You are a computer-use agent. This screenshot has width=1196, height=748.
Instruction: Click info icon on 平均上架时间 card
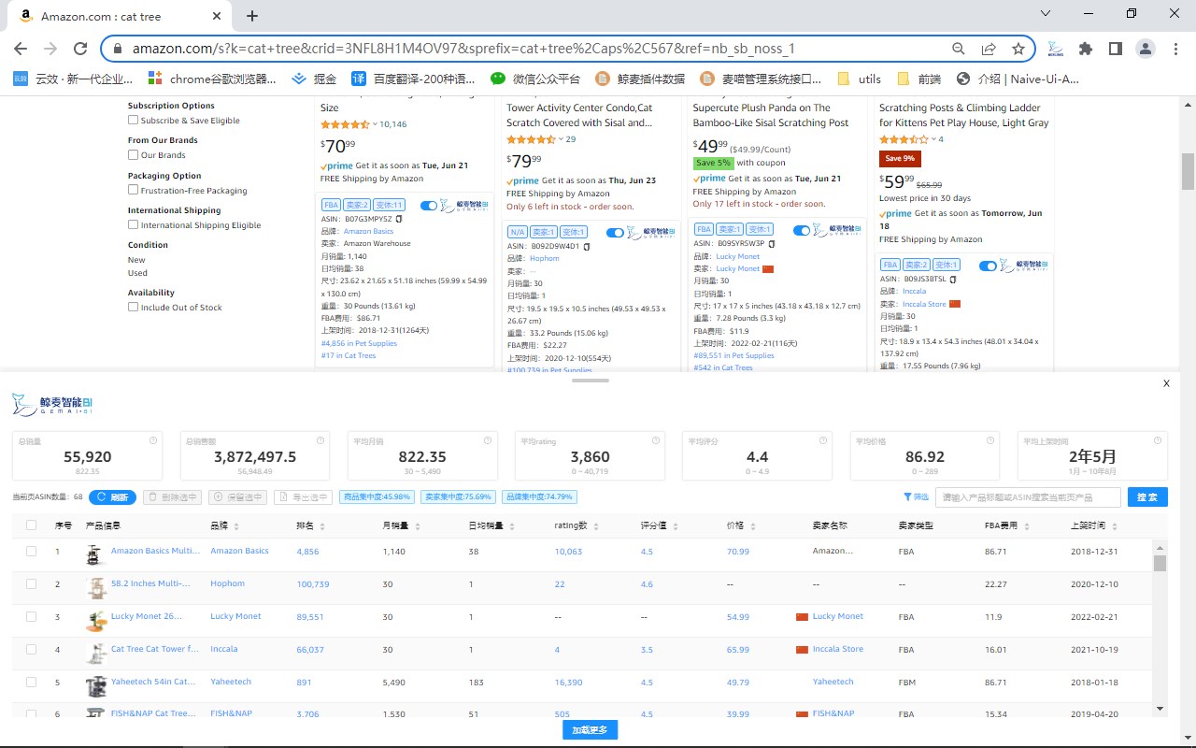tap(1159, 440)
